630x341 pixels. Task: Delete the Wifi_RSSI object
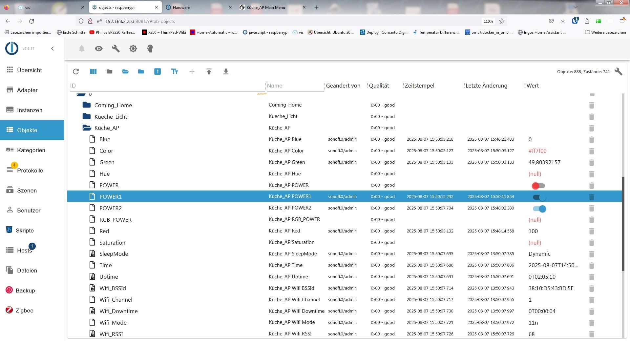tap(592, 334)
